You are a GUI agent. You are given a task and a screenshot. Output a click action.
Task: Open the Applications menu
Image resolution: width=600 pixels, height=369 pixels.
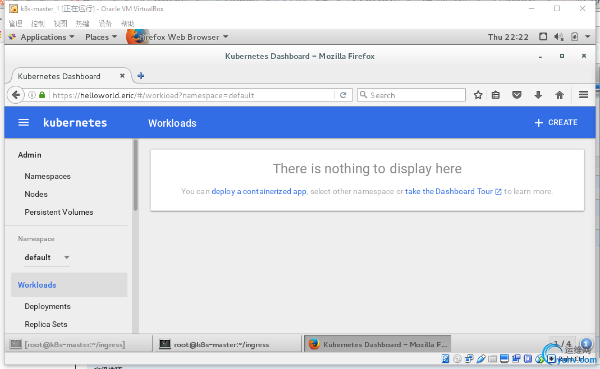48,37
